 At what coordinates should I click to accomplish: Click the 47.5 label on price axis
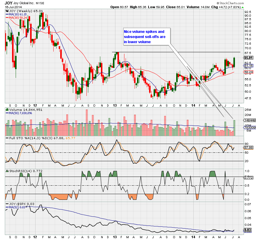248,98
